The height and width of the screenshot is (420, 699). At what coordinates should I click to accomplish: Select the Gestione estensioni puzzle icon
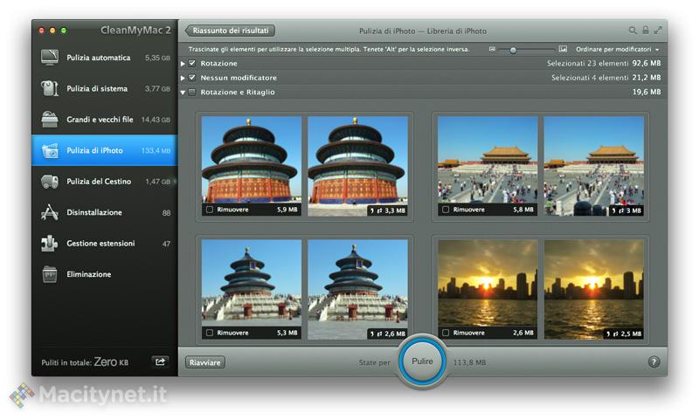click(50, 244)
